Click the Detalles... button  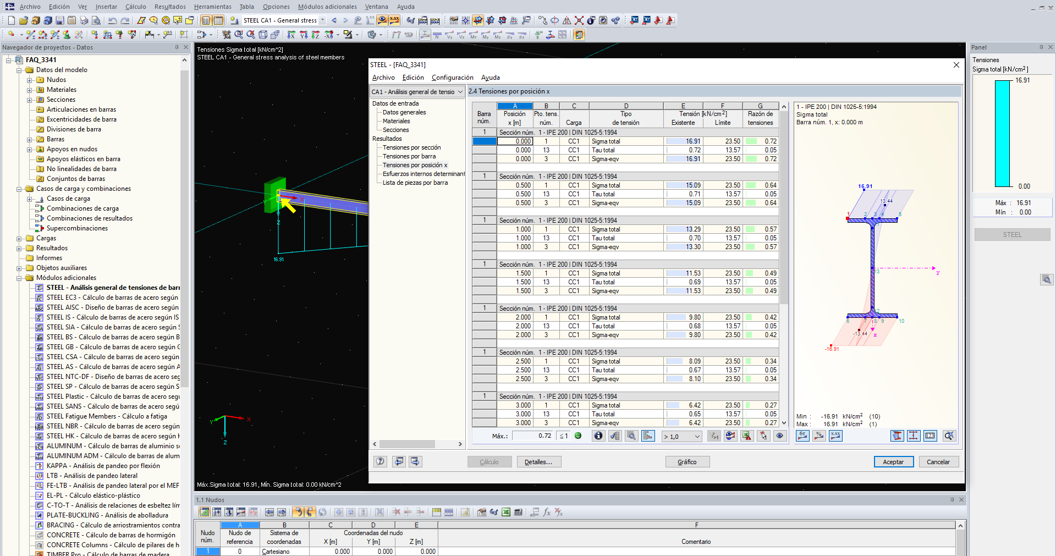pos(538,462)
